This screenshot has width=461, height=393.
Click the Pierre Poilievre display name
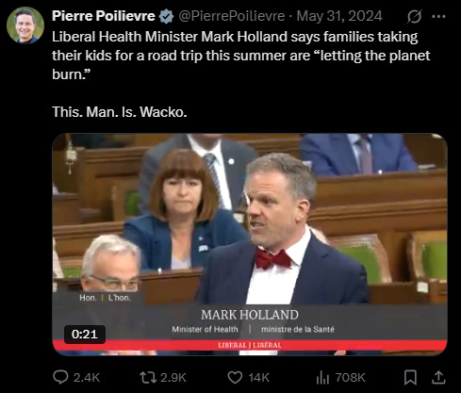104,16
